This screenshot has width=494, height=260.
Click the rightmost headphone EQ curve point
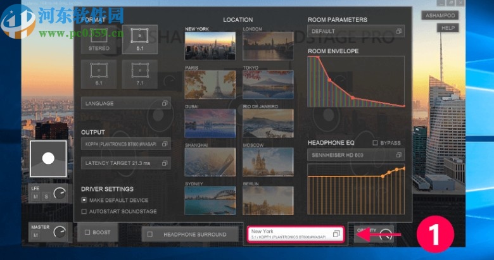(404, 169)
